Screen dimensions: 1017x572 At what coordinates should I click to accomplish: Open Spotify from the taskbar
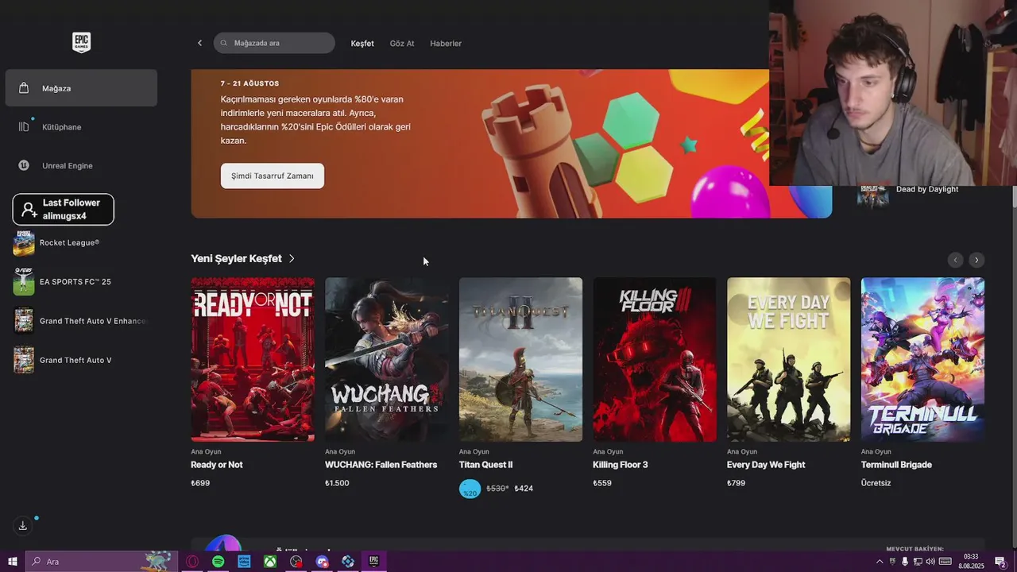tap(218, 562)
